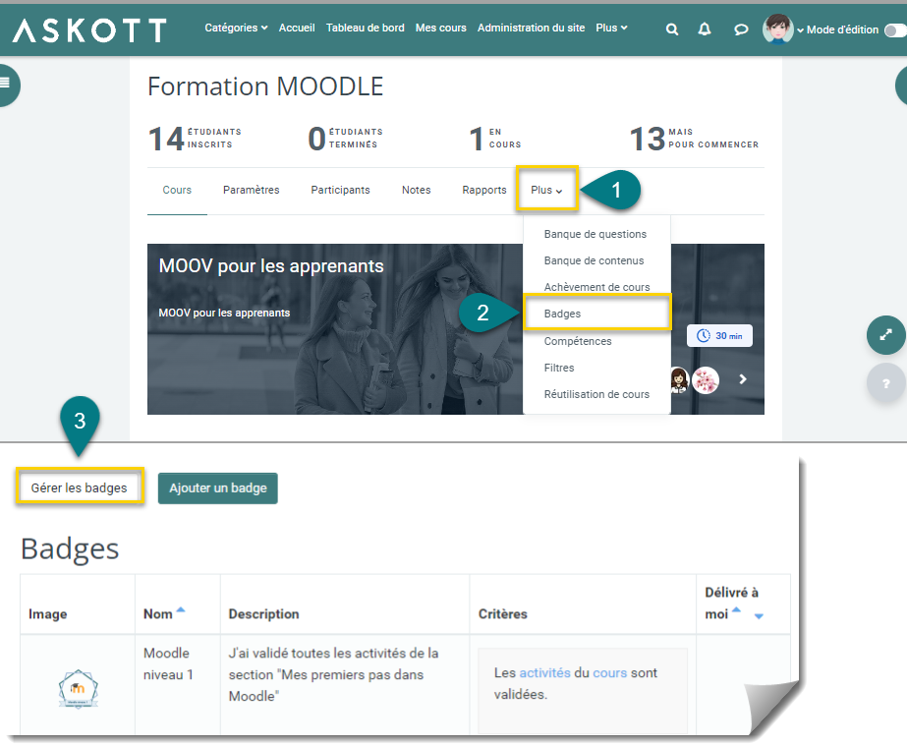Select the Rapports tab

[484, 190]
